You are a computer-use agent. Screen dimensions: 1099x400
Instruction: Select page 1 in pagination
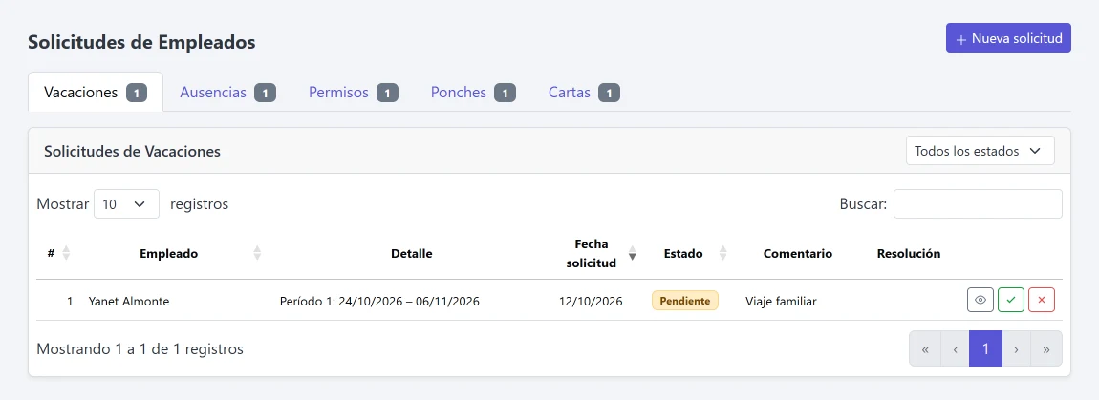pos(985,348)
